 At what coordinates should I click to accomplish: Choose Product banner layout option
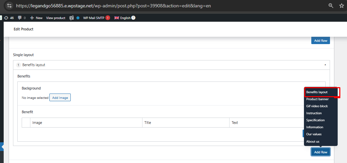317,99
